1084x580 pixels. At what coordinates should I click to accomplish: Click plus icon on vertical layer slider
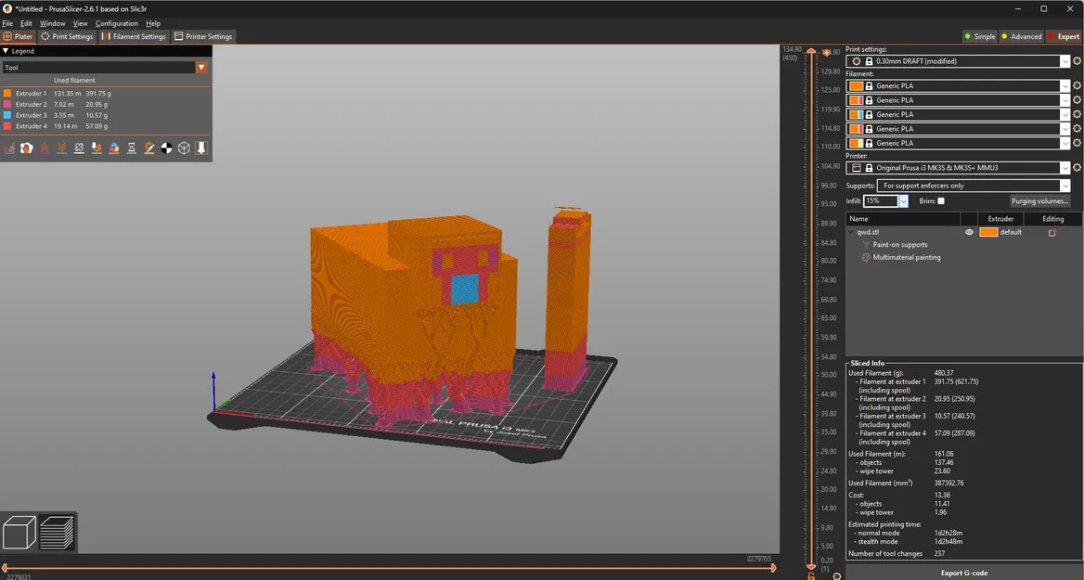pyautogui.click(x=826, y=53)
